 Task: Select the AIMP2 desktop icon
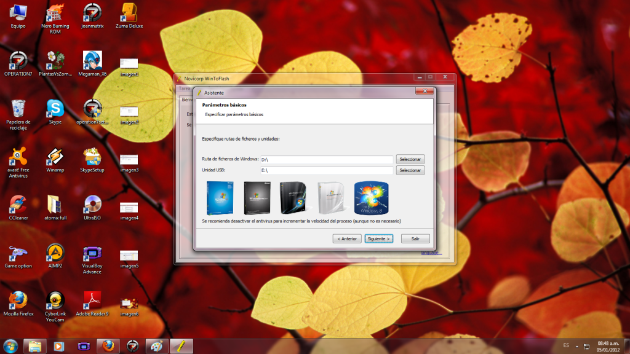[55, 256]
